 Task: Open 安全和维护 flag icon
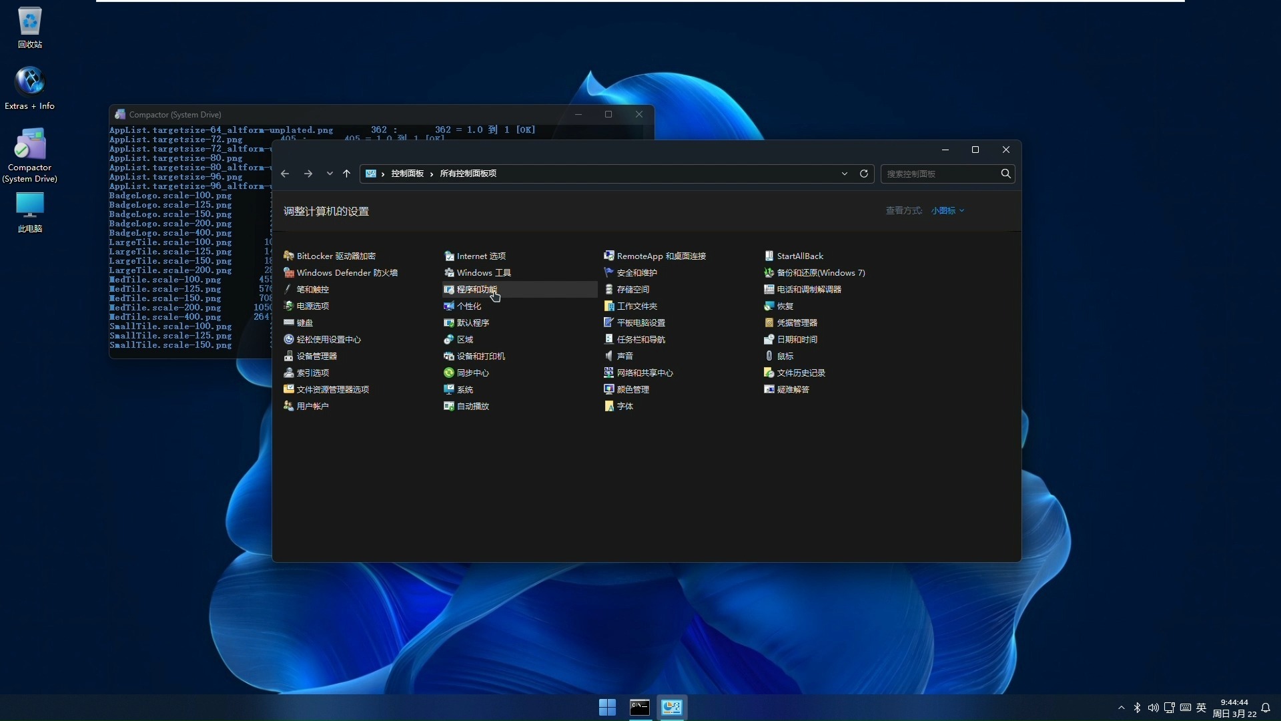point(609,273)
